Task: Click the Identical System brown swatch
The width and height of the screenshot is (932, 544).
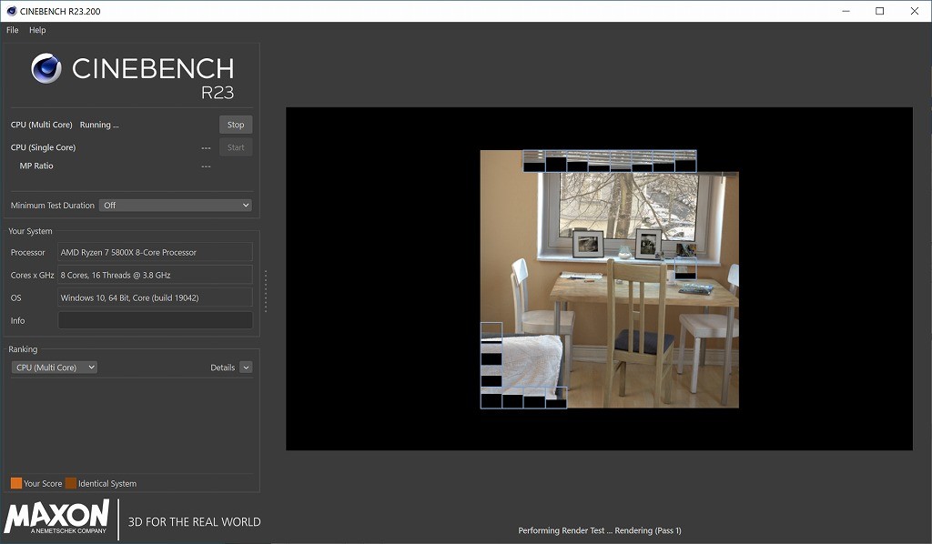Action: [71, 483]
